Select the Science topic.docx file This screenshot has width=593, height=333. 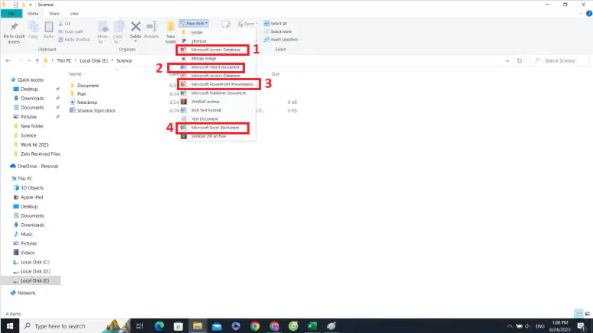pos(96,111)
